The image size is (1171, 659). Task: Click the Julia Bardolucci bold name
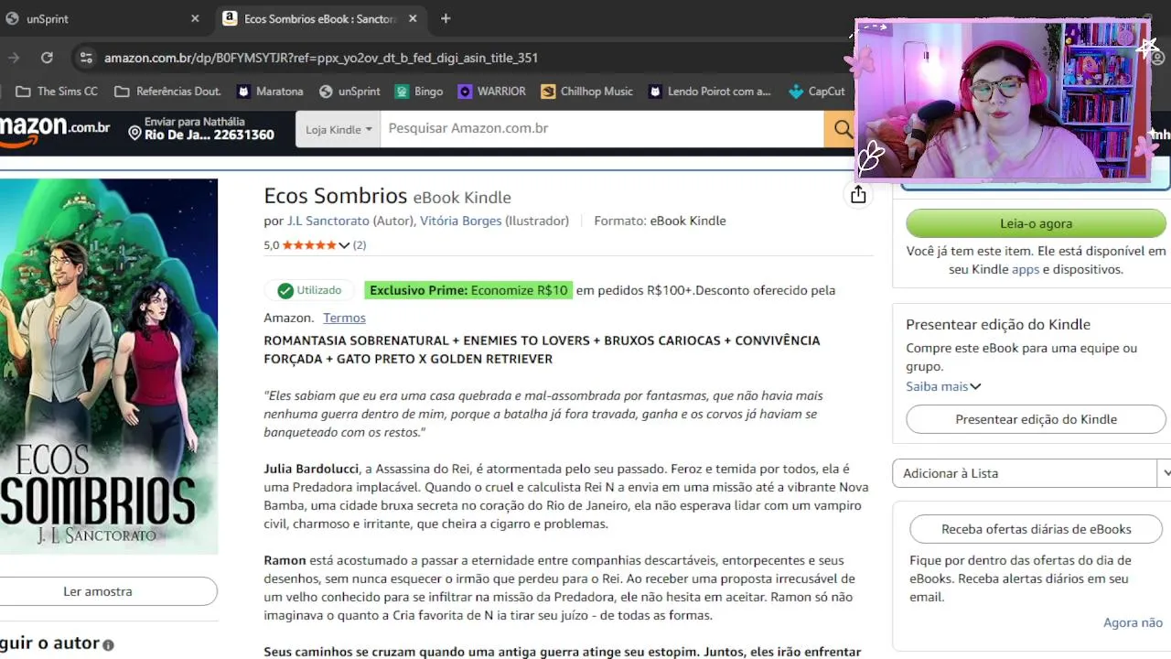point(311,469)
